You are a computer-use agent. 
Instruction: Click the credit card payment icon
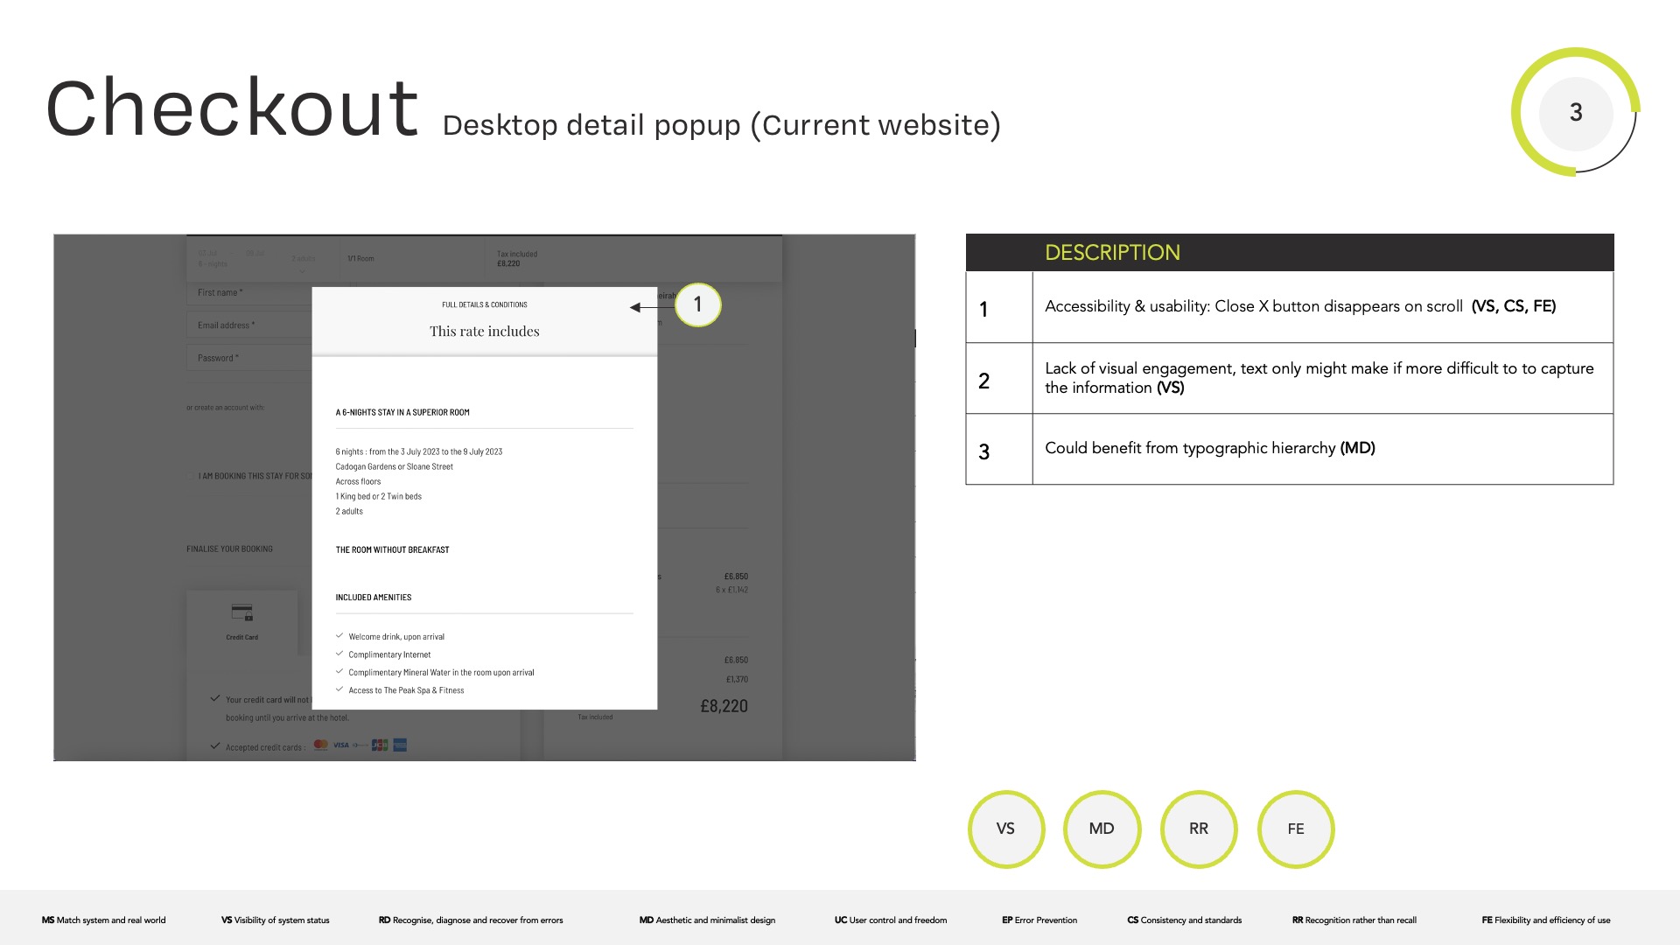pos(242,612)
